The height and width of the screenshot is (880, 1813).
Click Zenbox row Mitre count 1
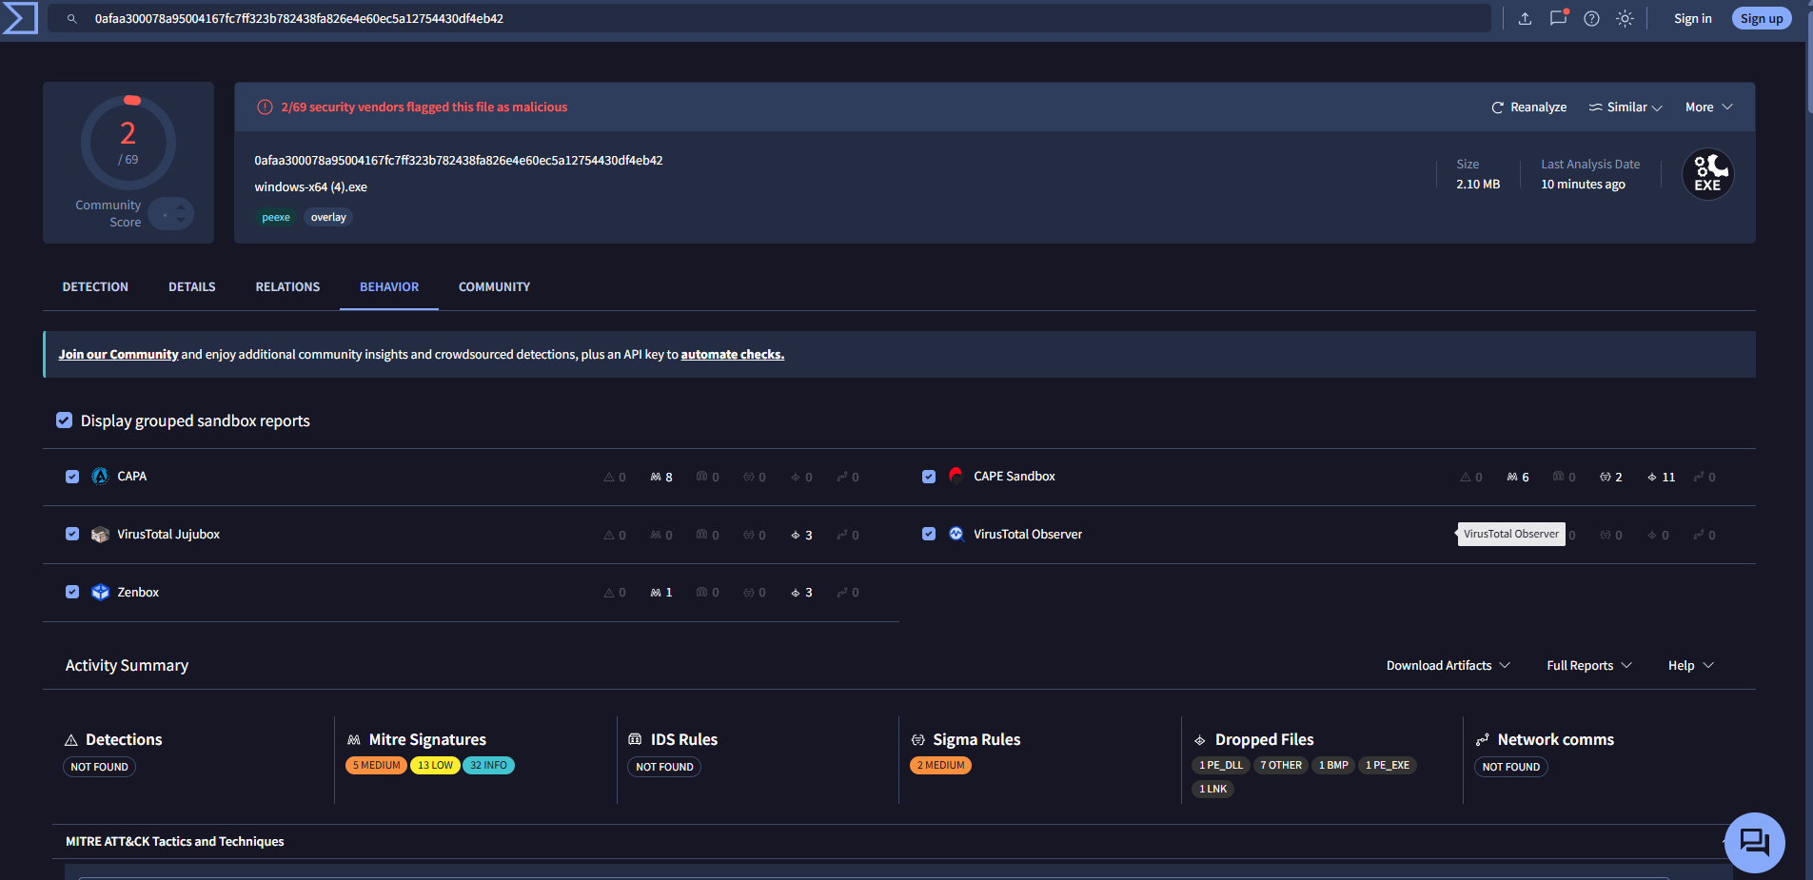pos(661,592)
